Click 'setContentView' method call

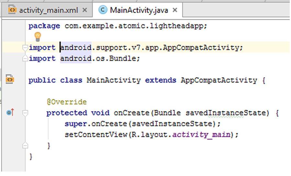tap(96, 135)
